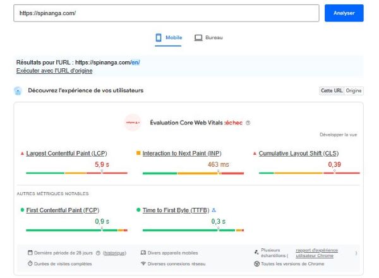Click the TTFB experimental flask icon
The image size is (379, 278).
[x=214, y=210]
